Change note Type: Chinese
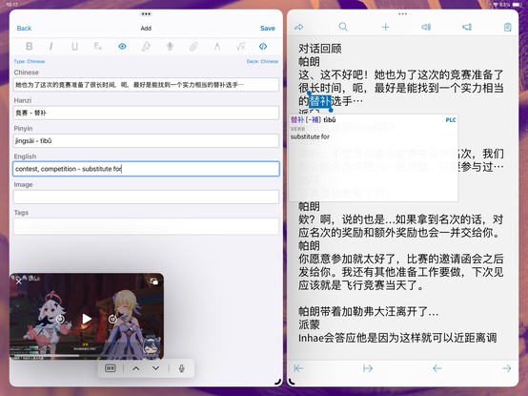The height and width of the screenshot is (396, 528). [x=30, y=61]
